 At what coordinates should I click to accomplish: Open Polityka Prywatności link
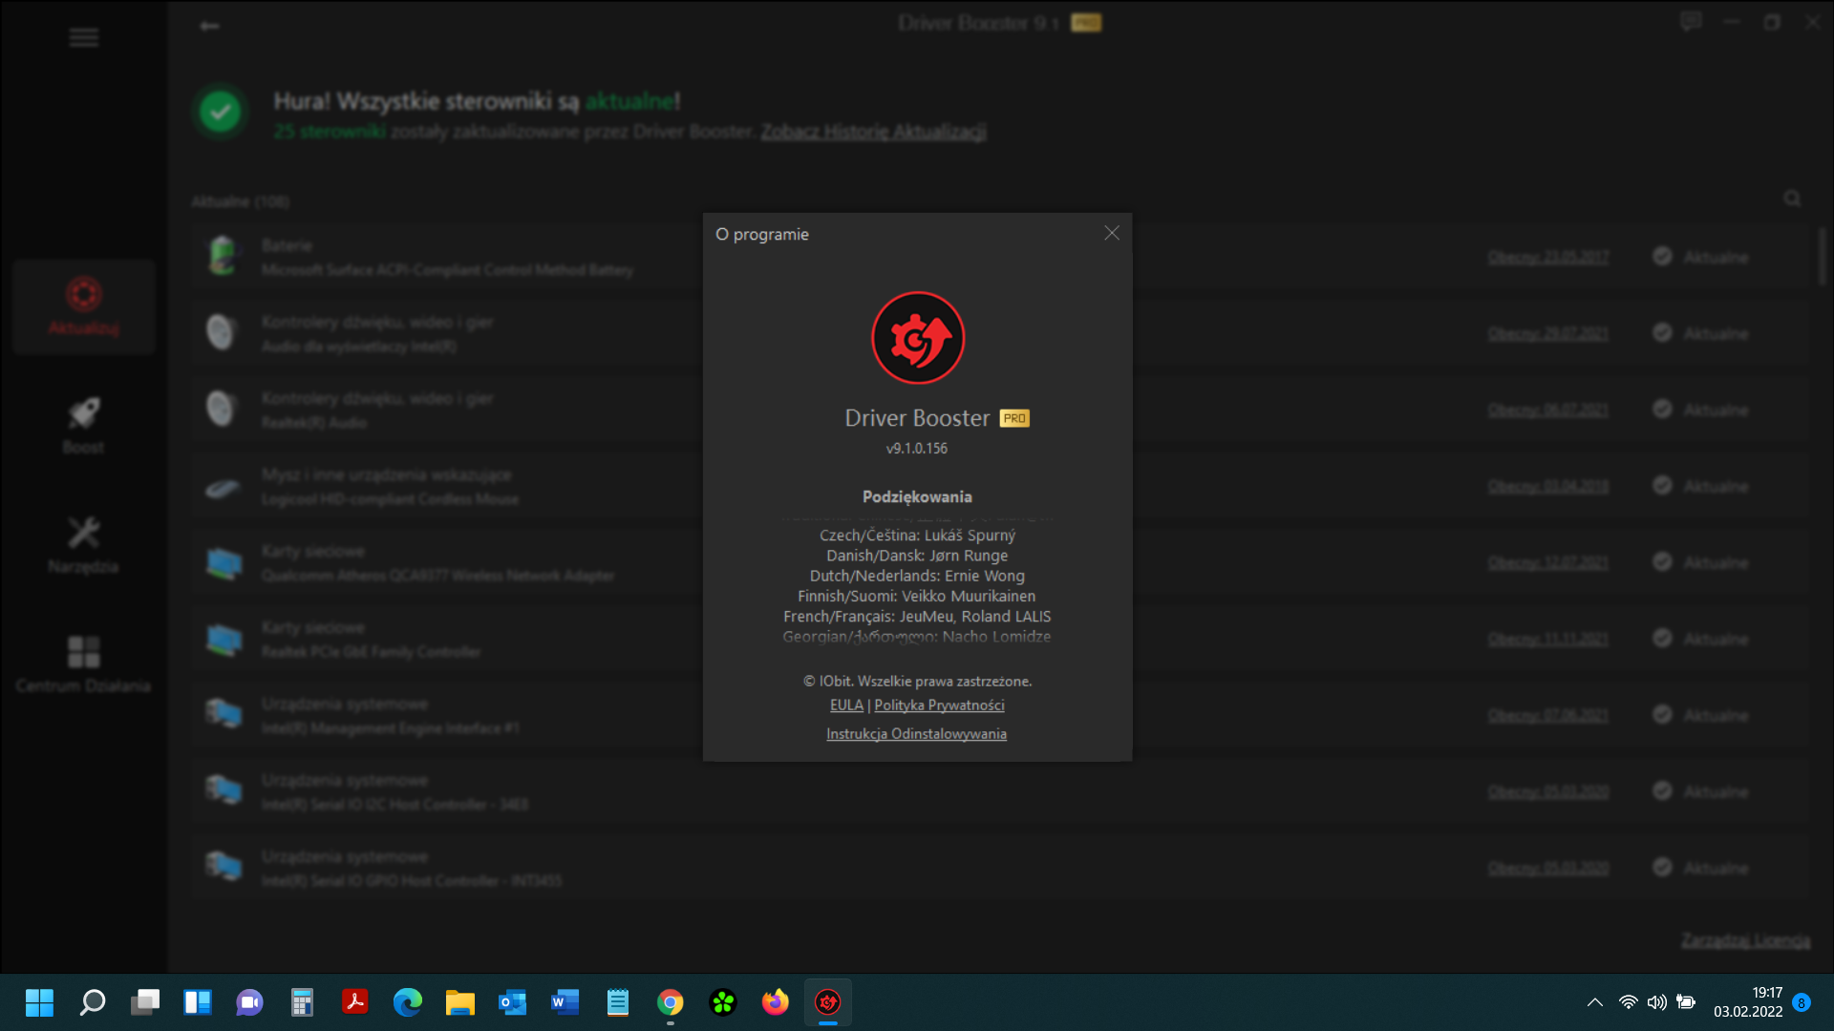(x=939, y=705)
